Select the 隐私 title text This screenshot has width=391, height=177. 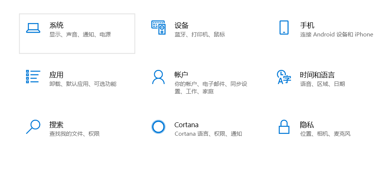pos(307,125)
